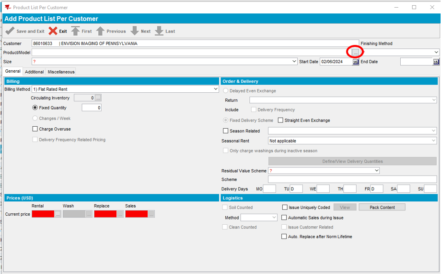Click the Save and Exit checkmark icon

[x=10, y=31]
